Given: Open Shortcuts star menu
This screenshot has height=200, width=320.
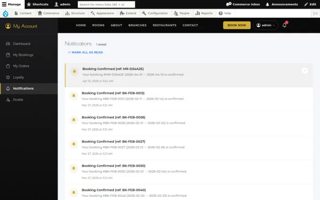Looking at the screenshot, I should click(x=37, y=4).
